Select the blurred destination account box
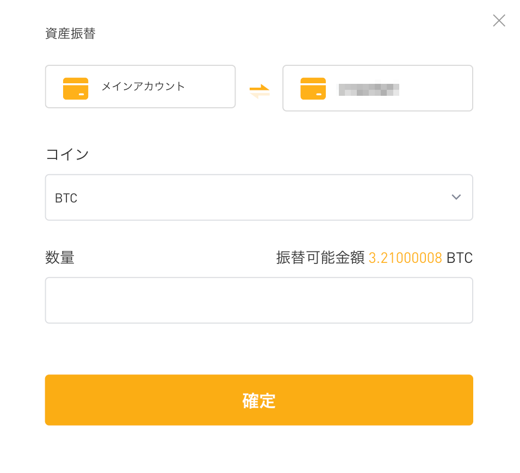 point(377,88)
